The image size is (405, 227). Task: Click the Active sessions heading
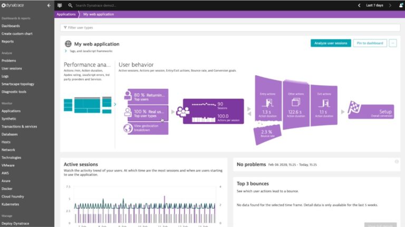click(81, 164)
